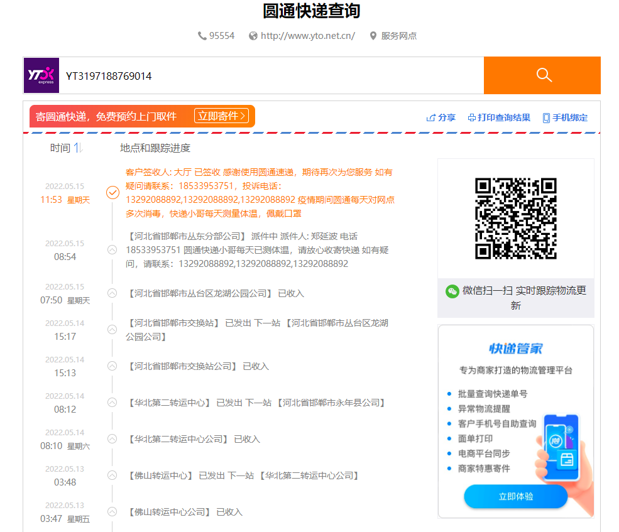Click the 寄圆通快递，免费预约上门取件 banner text

(106, 116)
